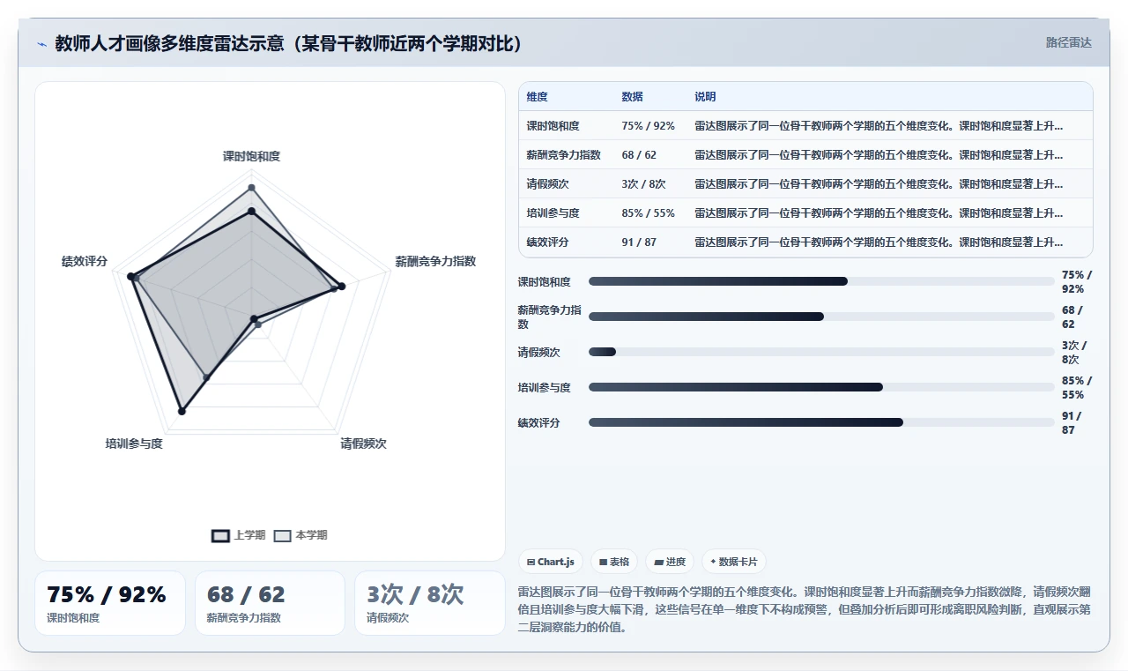Click the 请假频次 progress bar
This screenshot has width=1128, height=671.
click(x=821, y=352)
